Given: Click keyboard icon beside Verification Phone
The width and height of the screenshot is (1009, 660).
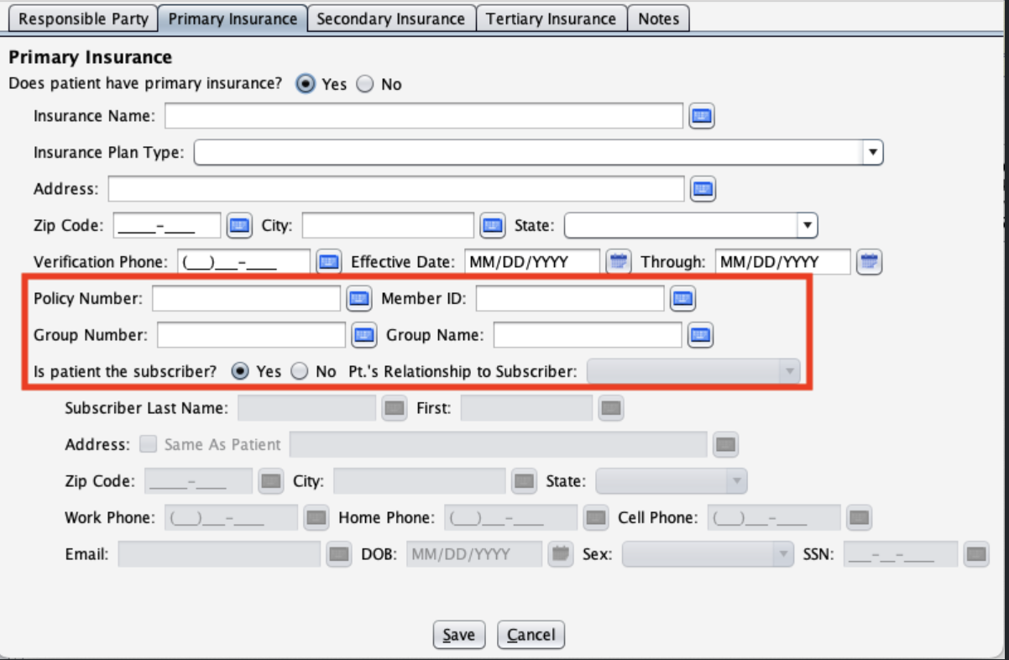Looking at the screenshot, I should coord(328,262).
